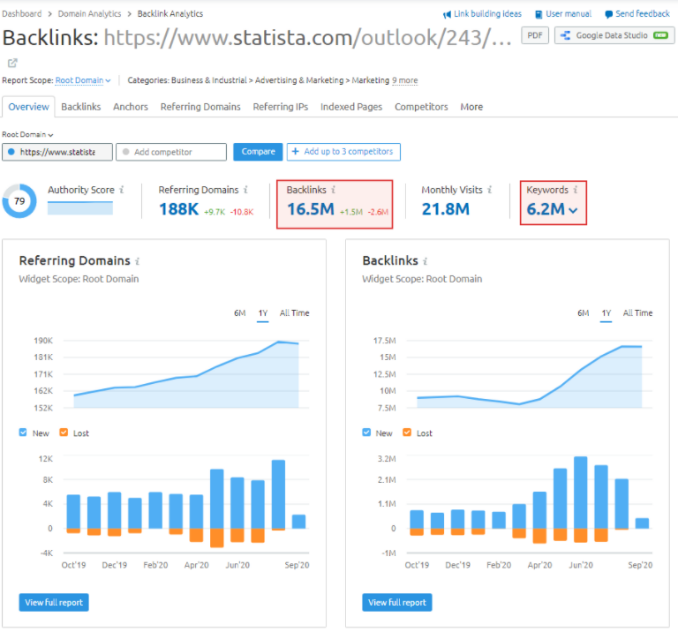Click the Authority Score 79 donut chart

point(19,201)
